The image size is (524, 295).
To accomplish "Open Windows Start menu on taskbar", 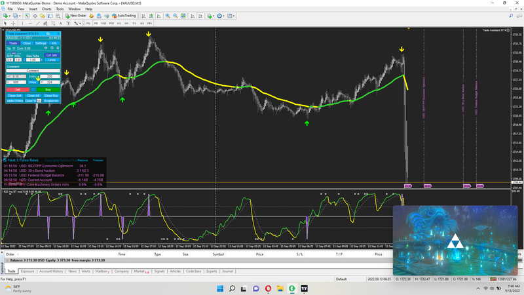I will click(x=219, y=288).
